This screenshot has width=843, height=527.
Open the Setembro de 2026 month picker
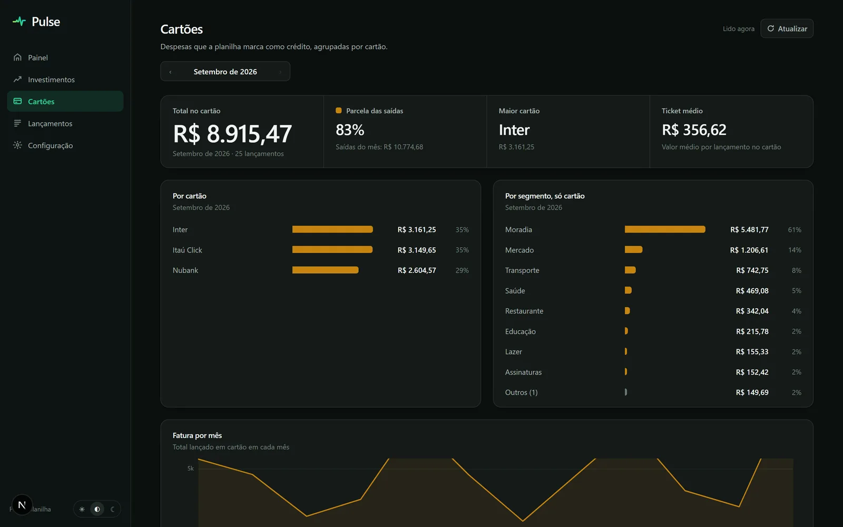(225, 72)
